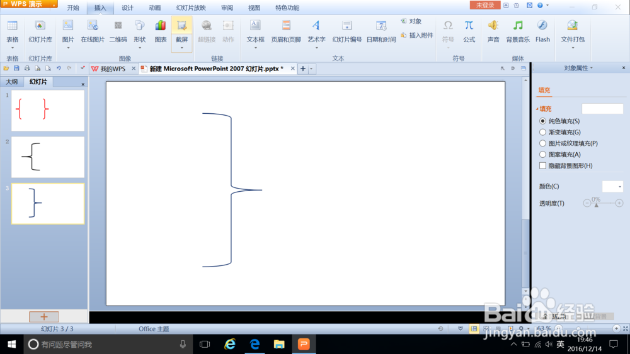The image size is (630, 354).
Task: Collapse the 填充 section triangle
Action: pyautogui.click(x=537, y=109)
